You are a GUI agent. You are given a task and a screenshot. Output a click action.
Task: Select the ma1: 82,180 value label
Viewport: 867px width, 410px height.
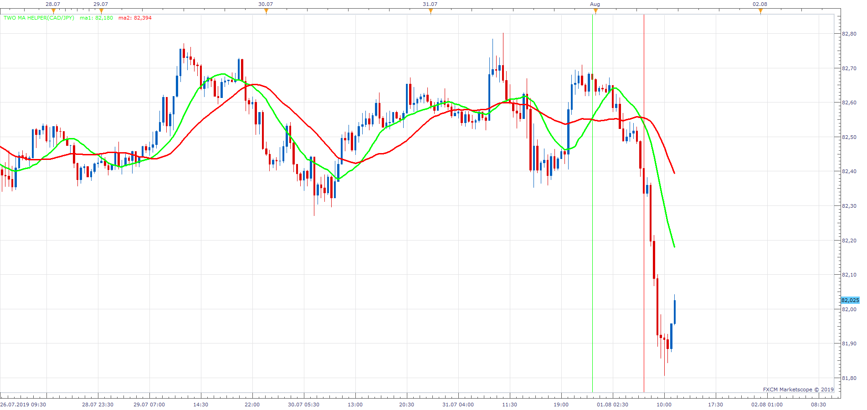point(96,18)
